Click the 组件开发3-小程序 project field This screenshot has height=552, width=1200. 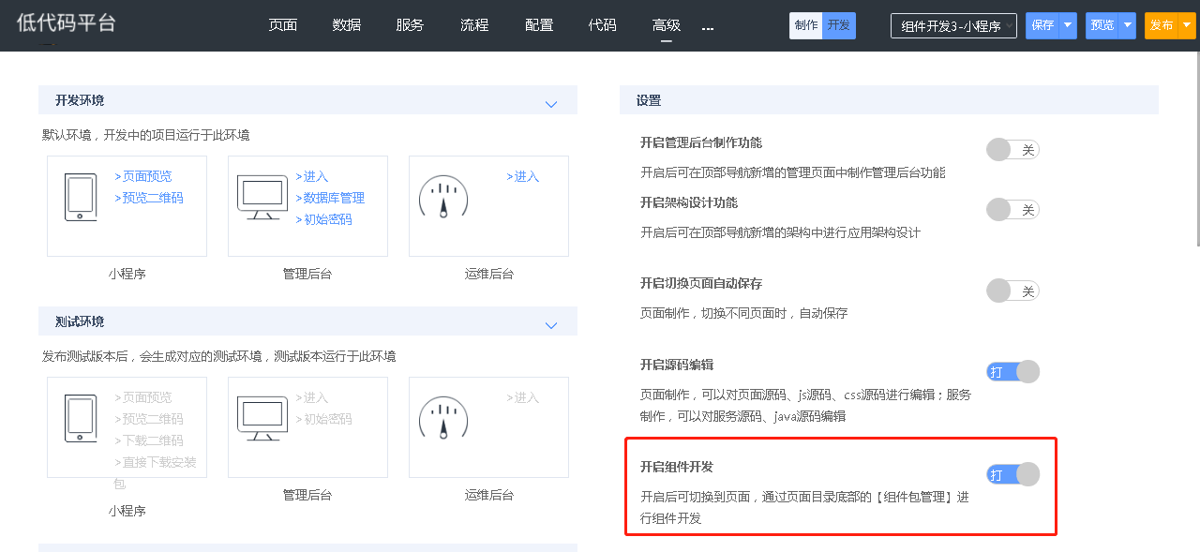[952, 26]
